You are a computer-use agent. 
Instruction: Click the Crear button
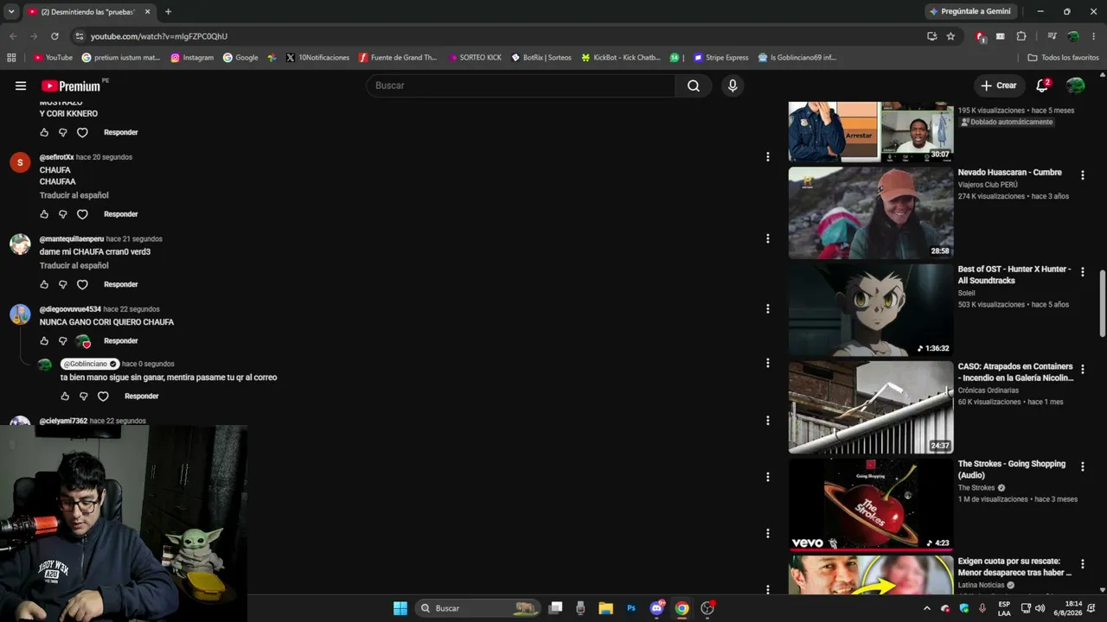point(999,86)
